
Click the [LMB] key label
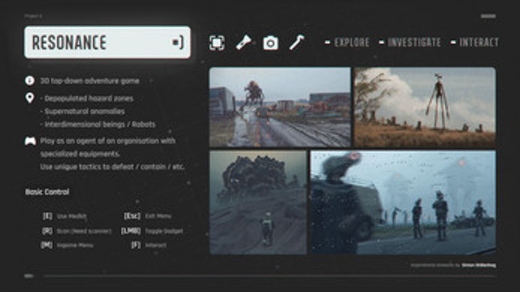131,231
